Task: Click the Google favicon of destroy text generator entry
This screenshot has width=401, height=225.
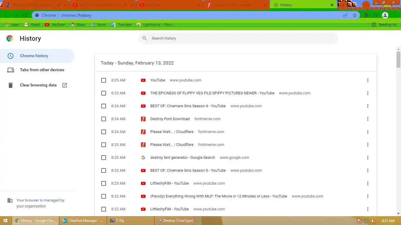Action: [x=143, y=158]
